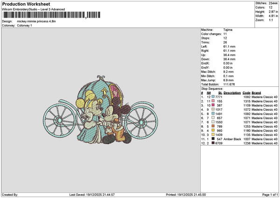The image size is (280, 198).
Task: Click the 'Amber Black' description text
Action: [x=232, y=139]
